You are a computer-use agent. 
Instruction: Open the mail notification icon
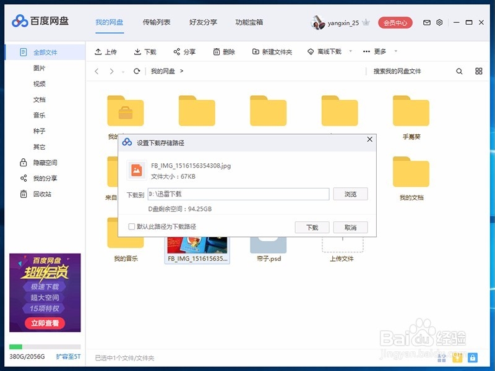(x=426, y=22)
